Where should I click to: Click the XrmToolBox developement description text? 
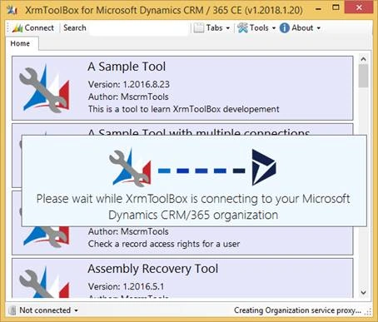pos(183,109)
